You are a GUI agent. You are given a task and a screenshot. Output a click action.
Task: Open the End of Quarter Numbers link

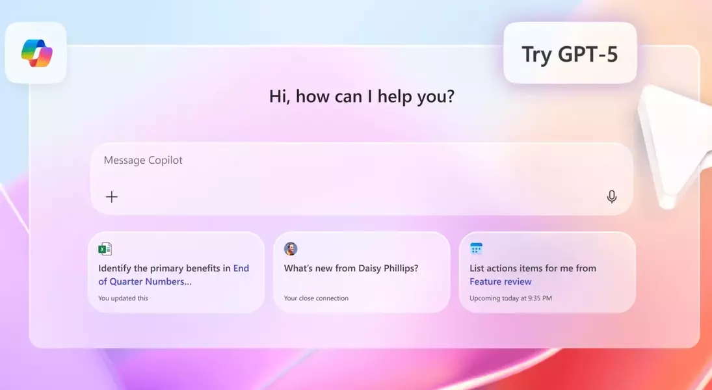(144, 281)
